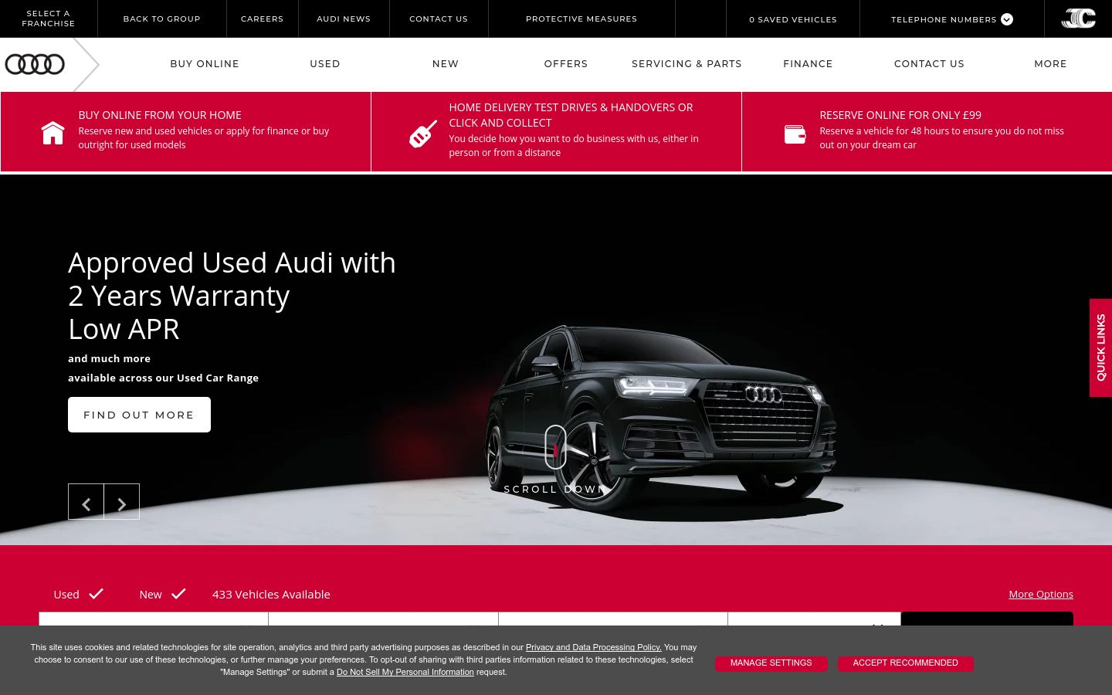Go to previous slide arrow
The width and height of the screenshot is (1112, 695).
tap(86, 502)
